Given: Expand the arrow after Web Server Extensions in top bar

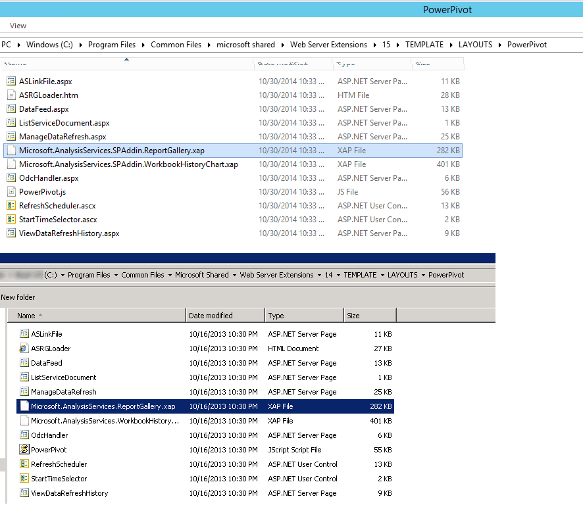Looking at the screenshot, I should click(x=375, y=45).
